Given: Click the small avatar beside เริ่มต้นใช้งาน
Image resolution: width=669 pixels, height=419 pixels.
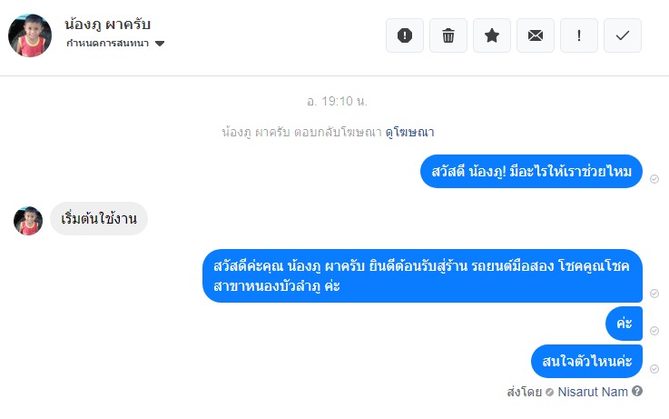Looking at the screenshot, I should tap(28, 221).
